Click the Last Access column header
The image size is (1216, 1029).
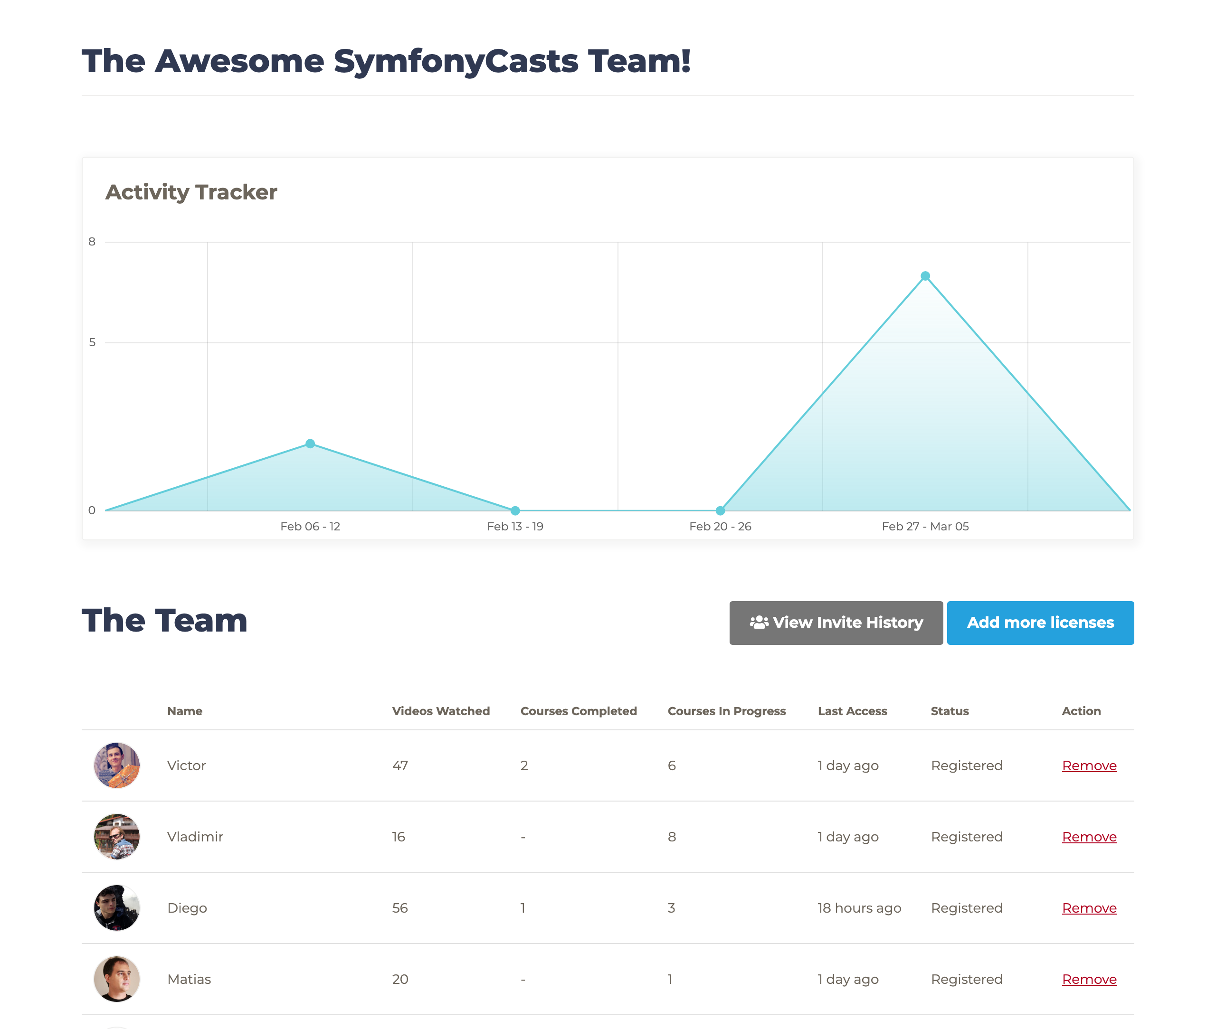pos(852,710)
